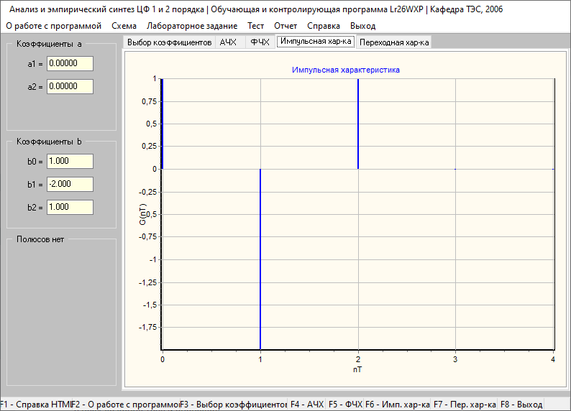Click the a1 coefficient input field
The height and width of the screenshot is (411, 571).
click(x=70, y=64)
